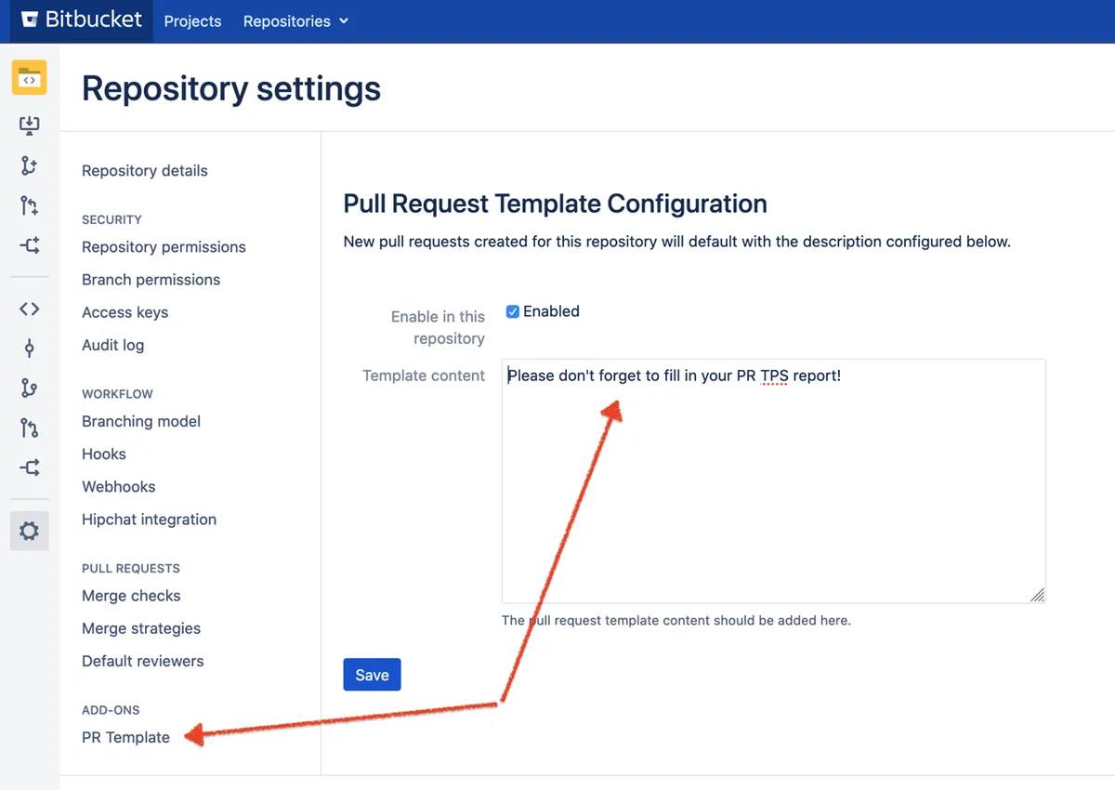Open the Audit log page
This screenshot has width=1115, height=790.
[112, 345]
